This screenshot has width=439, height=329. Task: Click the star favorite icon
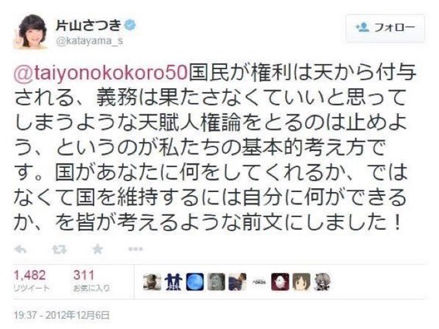pos(98,248)
